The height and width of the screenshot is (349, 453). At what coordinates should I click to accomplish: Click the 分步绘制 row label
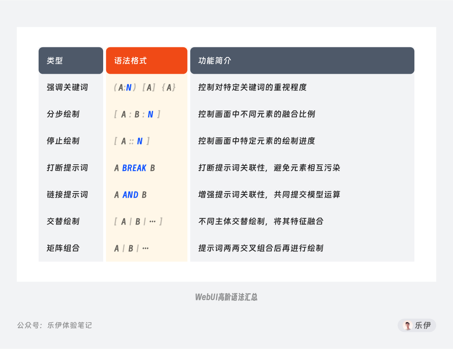(63, 114)
